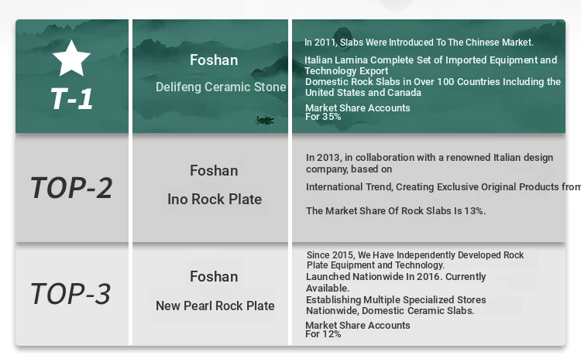581x362 pixels.
Task: Click the Ino Rock Plate brand name
Action: point(215,199)
